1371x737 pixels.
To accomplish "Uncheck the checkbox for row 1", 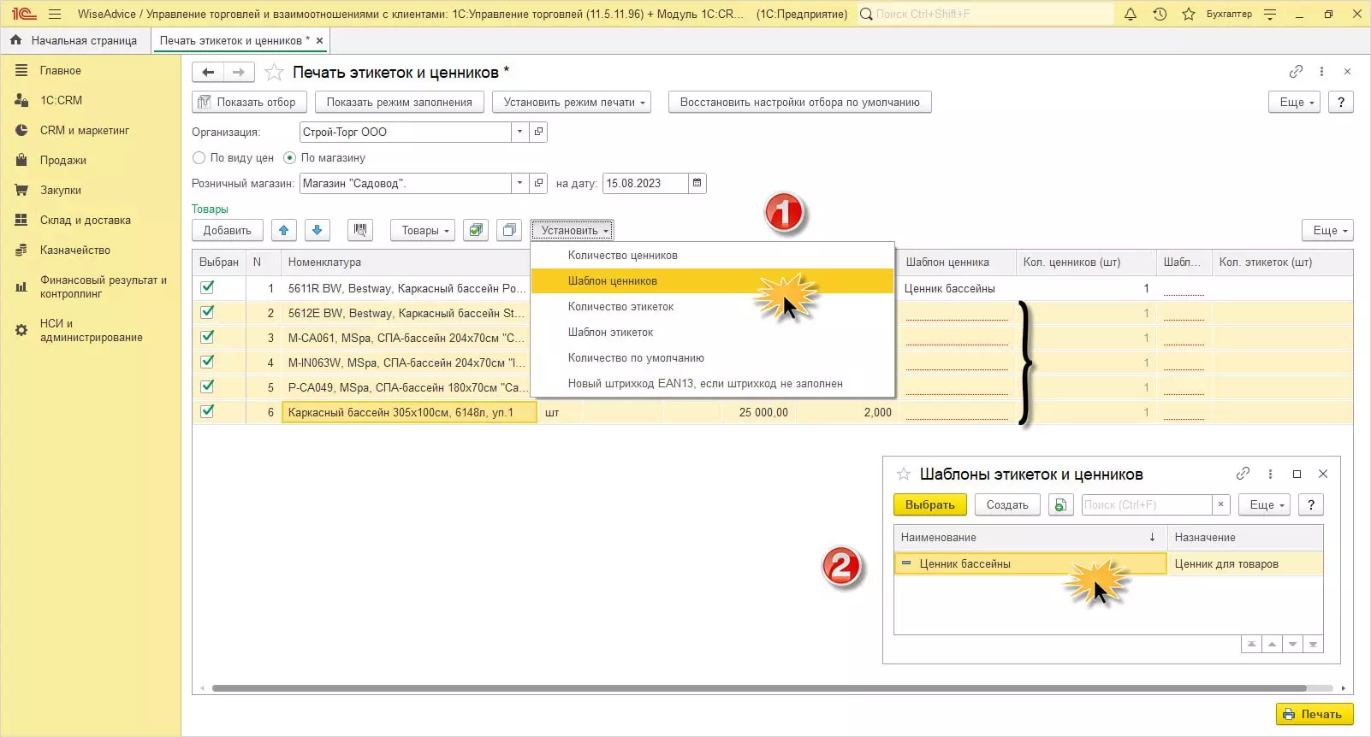I will (x=207, y=288).
